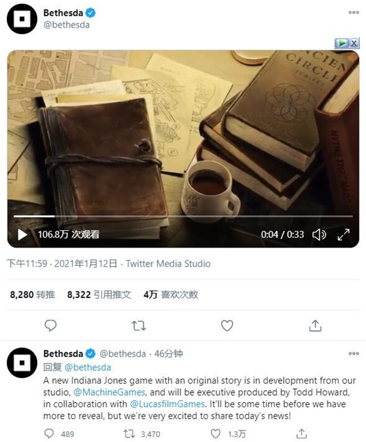Open the @MachineGames mention link

pyautogui.click(x=109, y=392)
